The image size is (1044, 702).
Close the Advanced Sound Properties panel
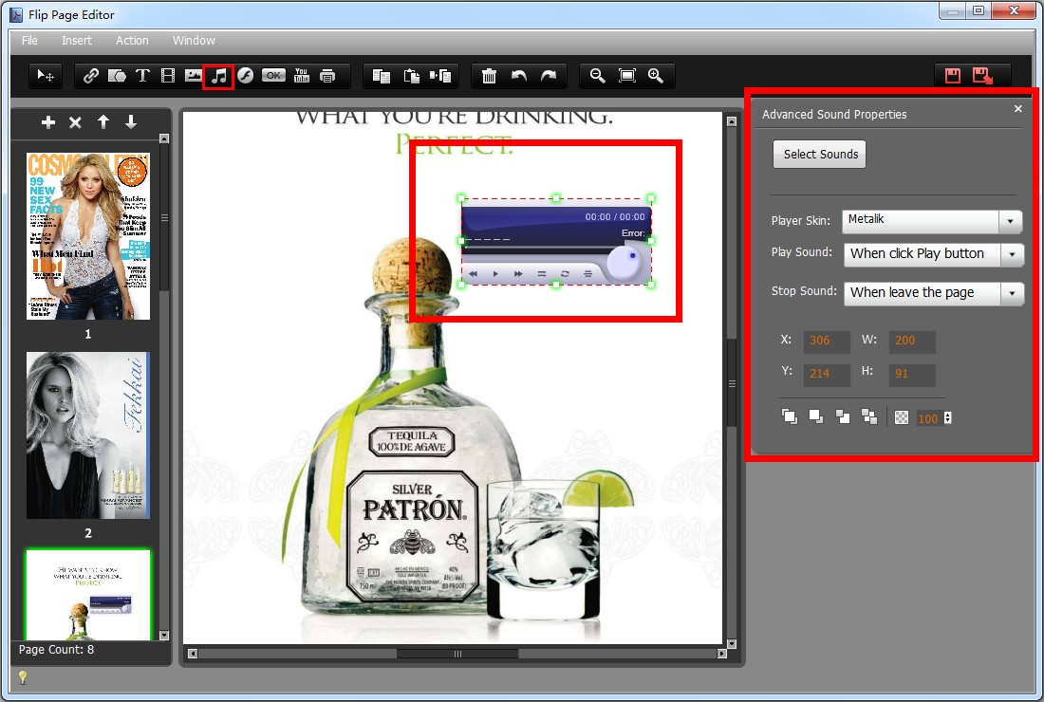[1018, 108]
